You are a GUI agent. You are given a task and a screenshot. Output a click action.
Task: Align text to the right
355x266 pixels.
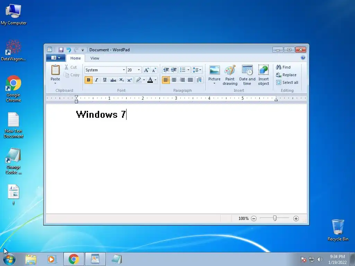(182, 80)
